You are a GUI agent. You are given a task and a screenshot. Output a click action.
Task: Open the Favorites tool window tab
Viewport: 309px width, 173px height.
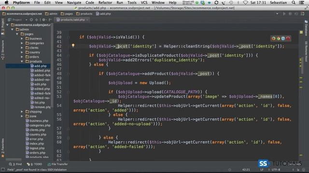tap(2, 148)
